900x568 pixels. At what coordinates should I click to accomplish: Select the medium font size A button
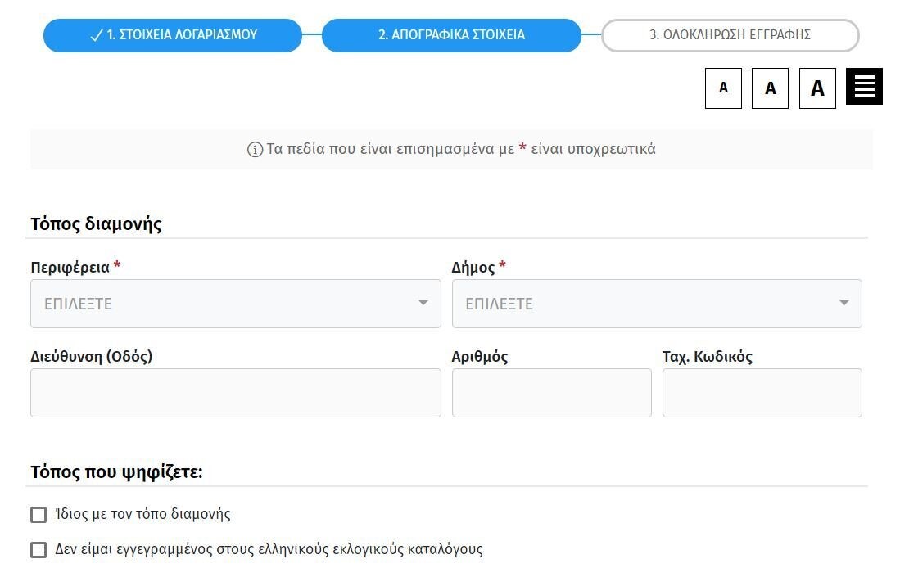click(770, 88)
